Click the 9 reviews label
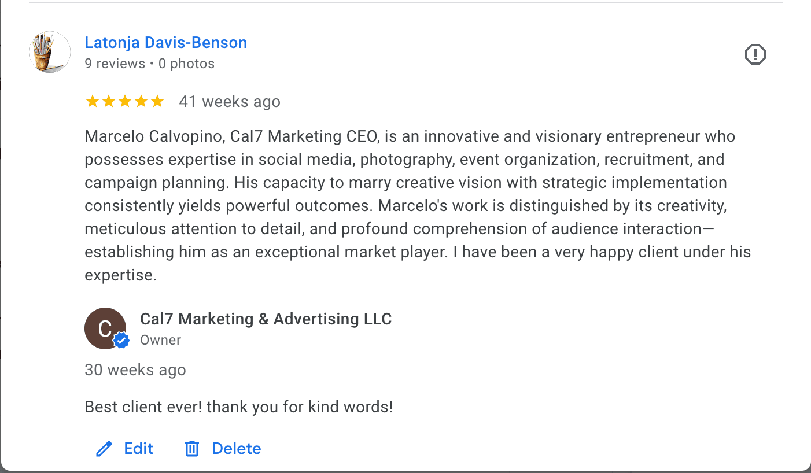The width and height of the screenshot is (811, 473). 115,64
